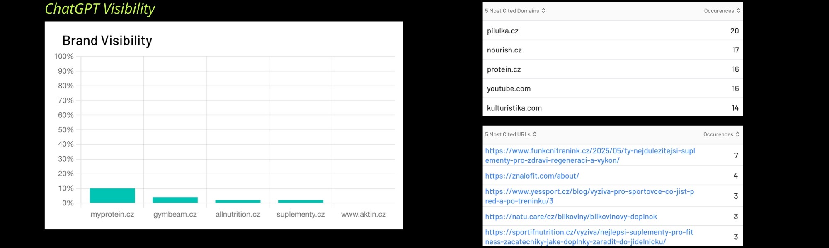This screenshot has height=248, width=829.
Task: Click the pilulka.cz occurrence count 20
Action: [x=734, y=31]
